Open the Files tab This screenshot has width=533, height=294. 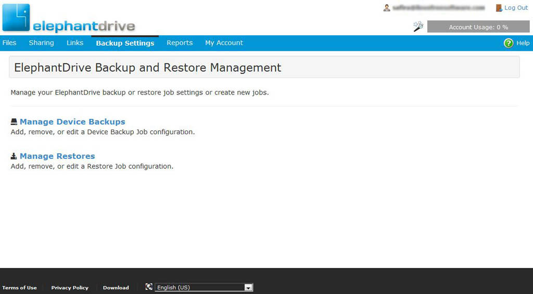pyautogui.click(x=9, y=43)
